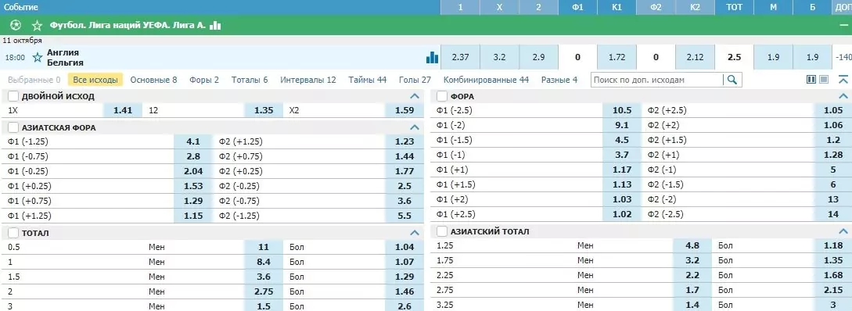Select 1X double chance odds 1.41
The height and width of the screenshot is (311, 852).
[123, 110]
